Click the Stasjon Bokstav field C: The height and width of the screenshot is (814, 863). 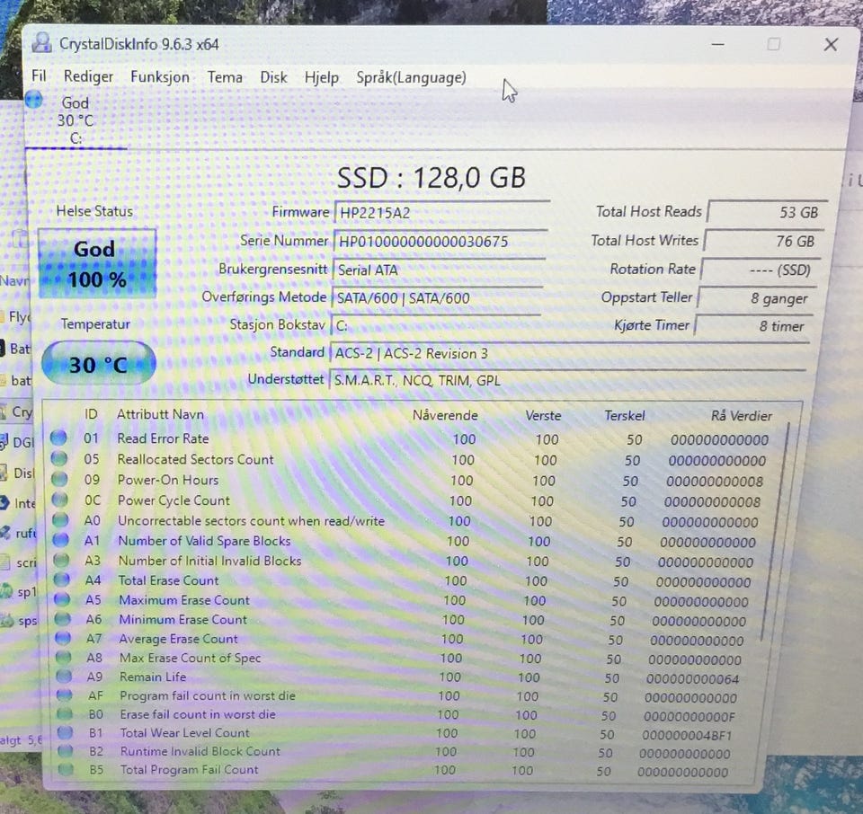pyautogui.click(x=435, y=325)
